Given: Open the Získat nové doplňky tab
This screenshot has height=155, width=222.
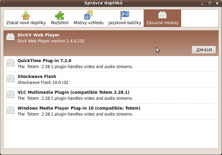Looking at the screenshot, I should [26, 18].
